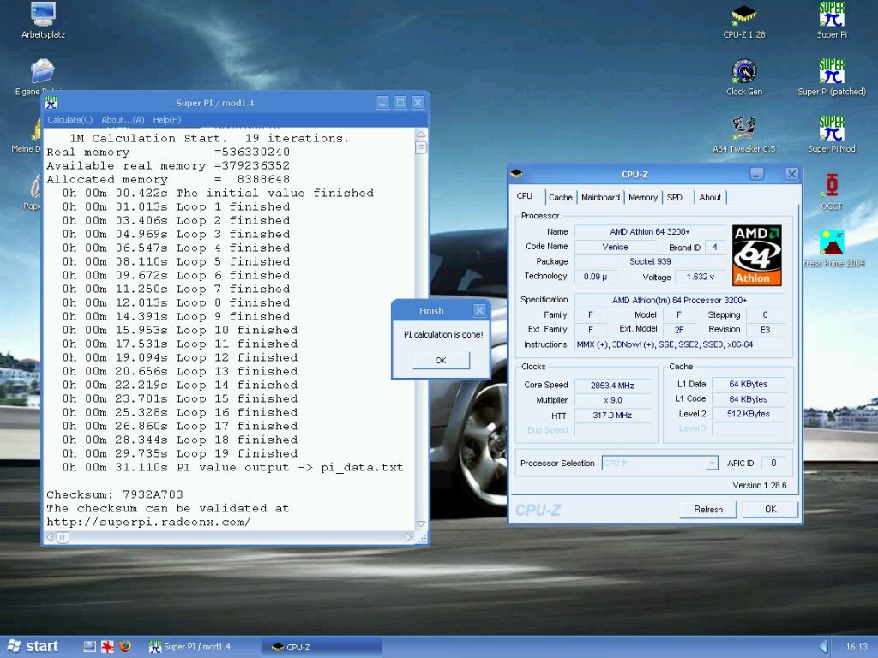Screen dimensions: 878x658
Task: Open the OCCT desktop icon
Action: 832,191
